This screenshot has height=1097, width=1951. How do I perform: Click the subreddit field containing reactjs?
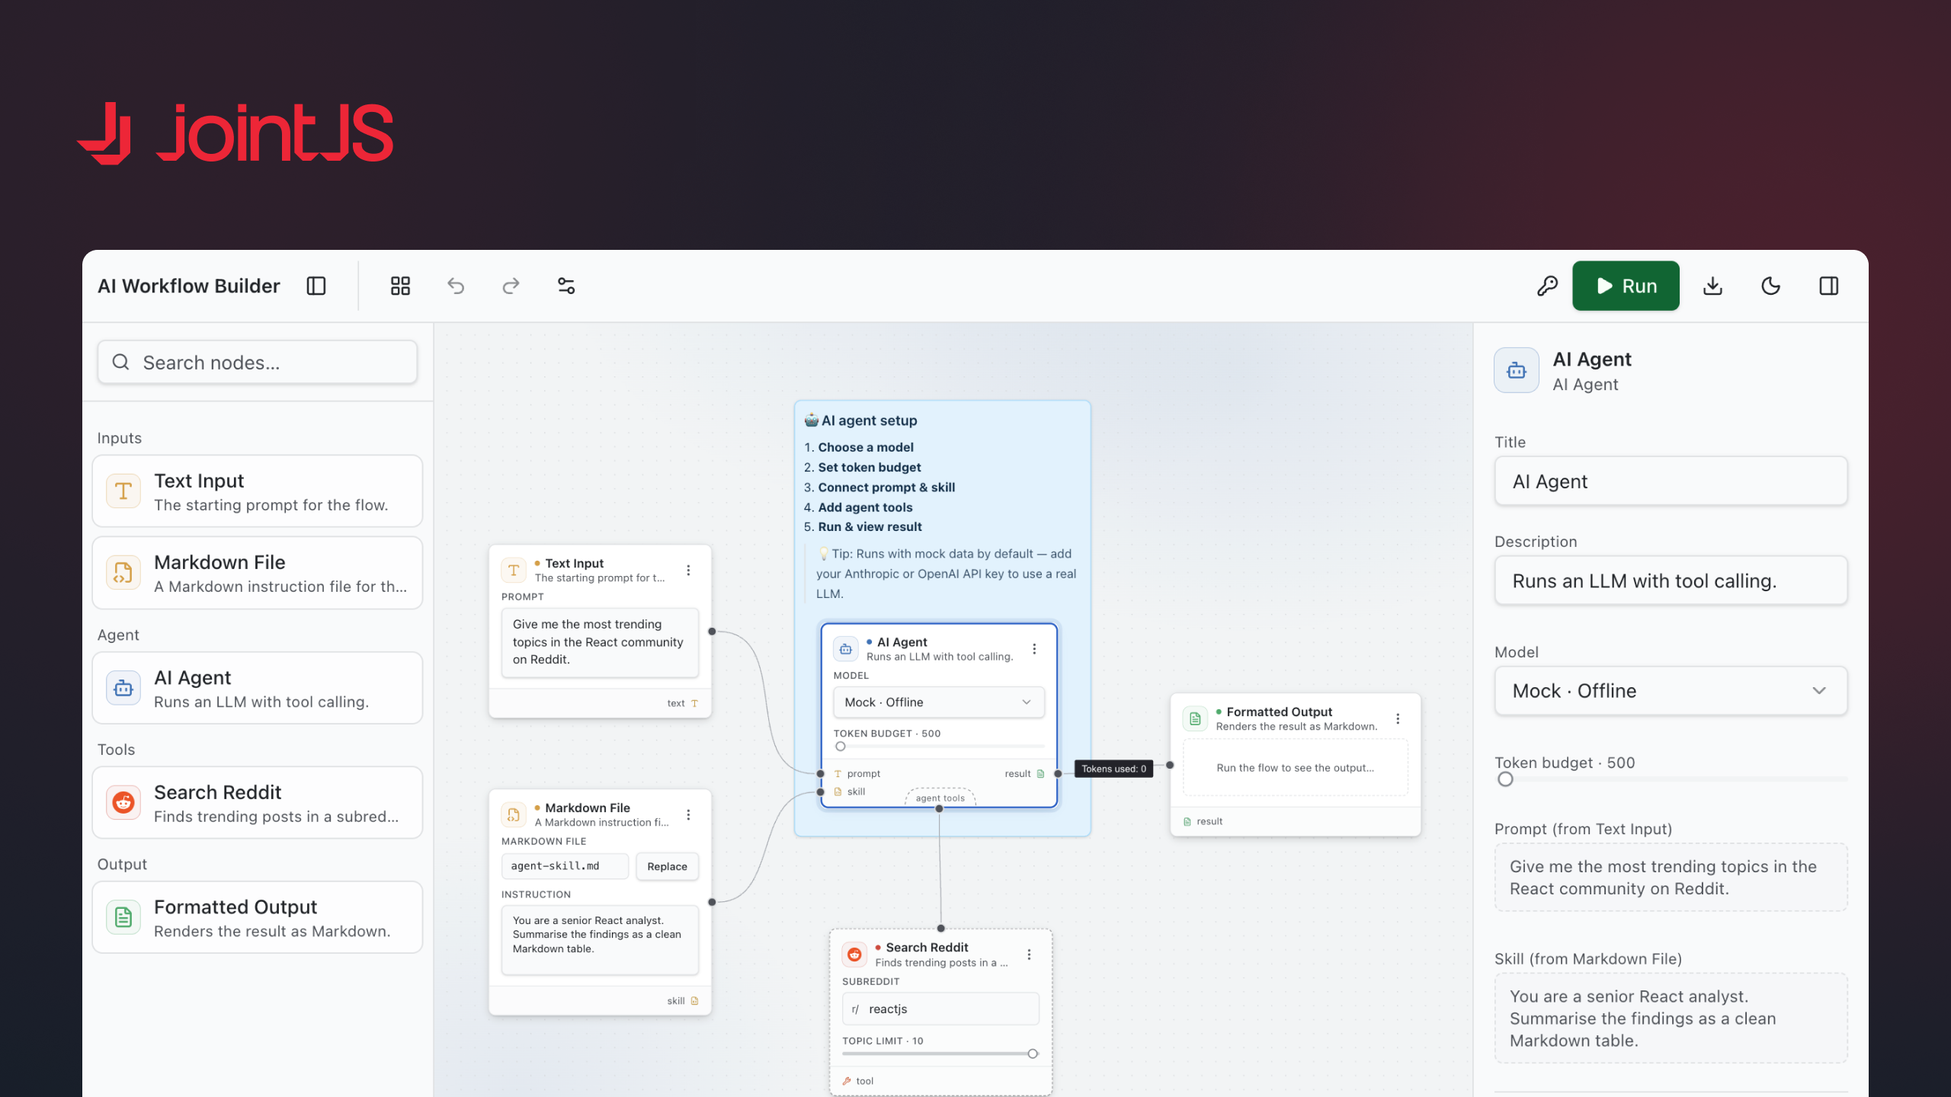[x=940, y=1009]
